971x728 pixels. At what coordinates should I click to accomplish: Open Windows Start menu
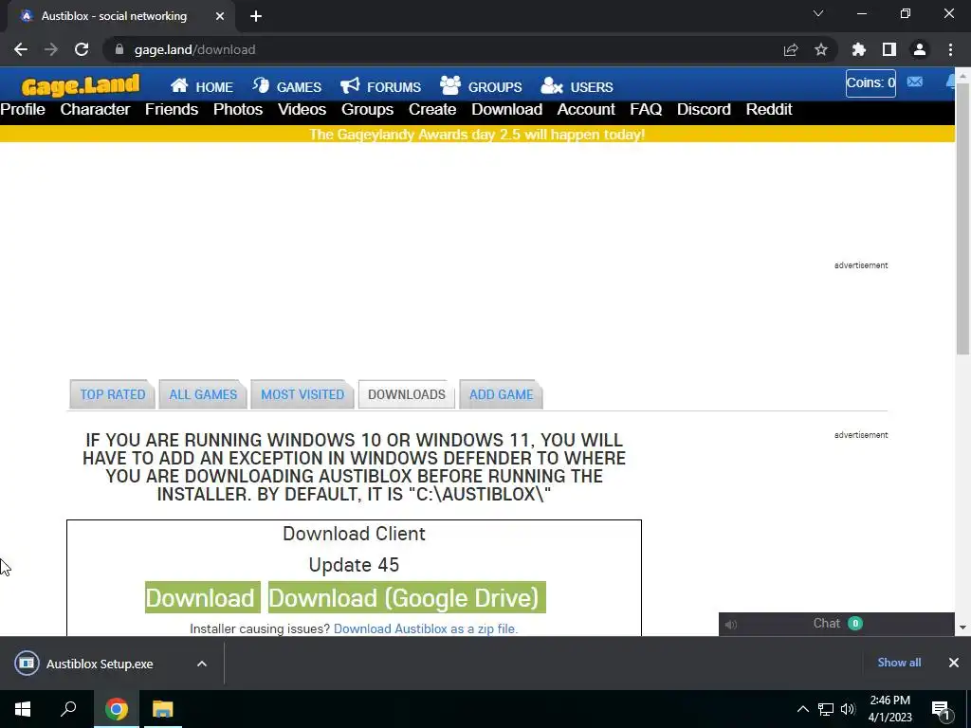(x=23, y=709)
